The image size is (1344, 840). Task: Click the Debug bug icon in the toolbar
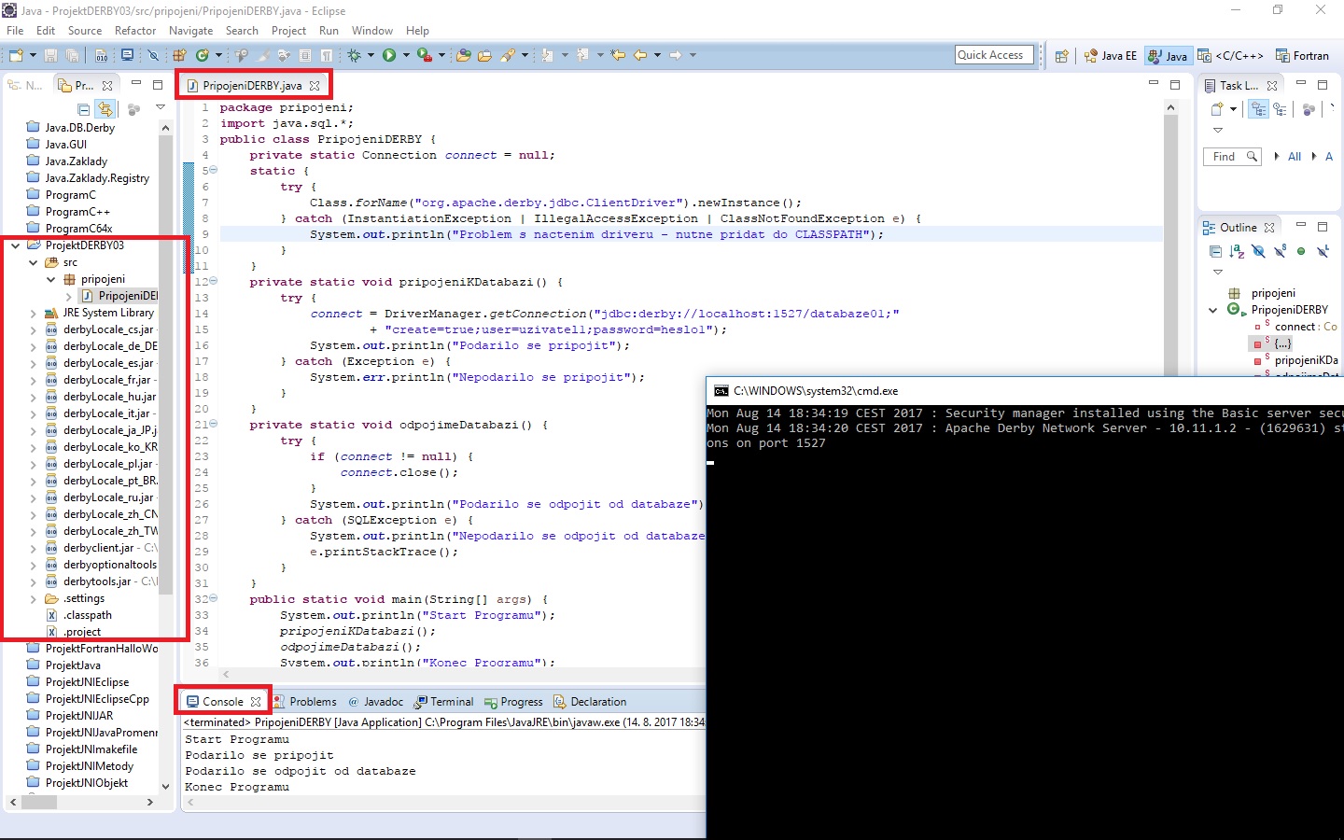(x=355, y=55)
